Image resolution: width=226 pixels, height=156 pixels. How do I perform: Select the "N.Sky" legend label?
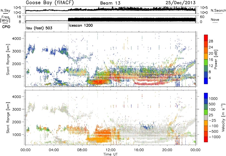(x=5, y=10)
